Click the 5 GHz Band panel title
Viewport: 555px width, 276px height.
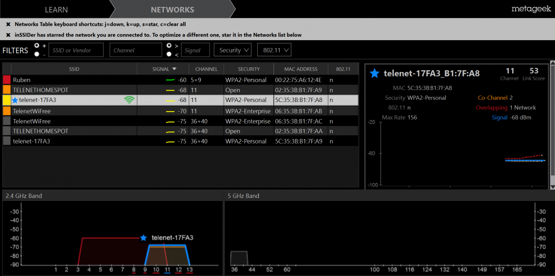[243, 196]
